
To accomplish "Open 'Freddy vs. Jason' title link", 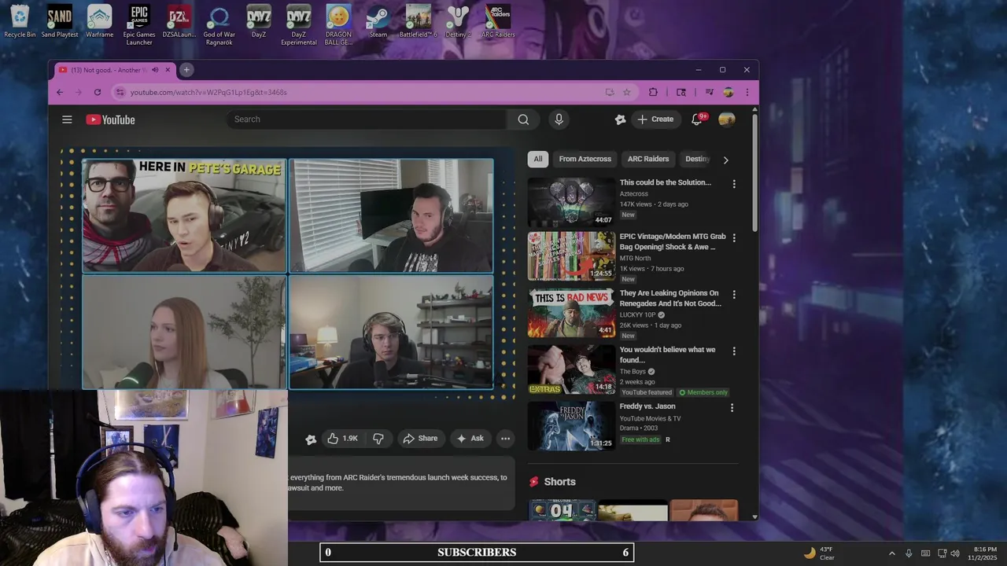I will coord(647,406).
